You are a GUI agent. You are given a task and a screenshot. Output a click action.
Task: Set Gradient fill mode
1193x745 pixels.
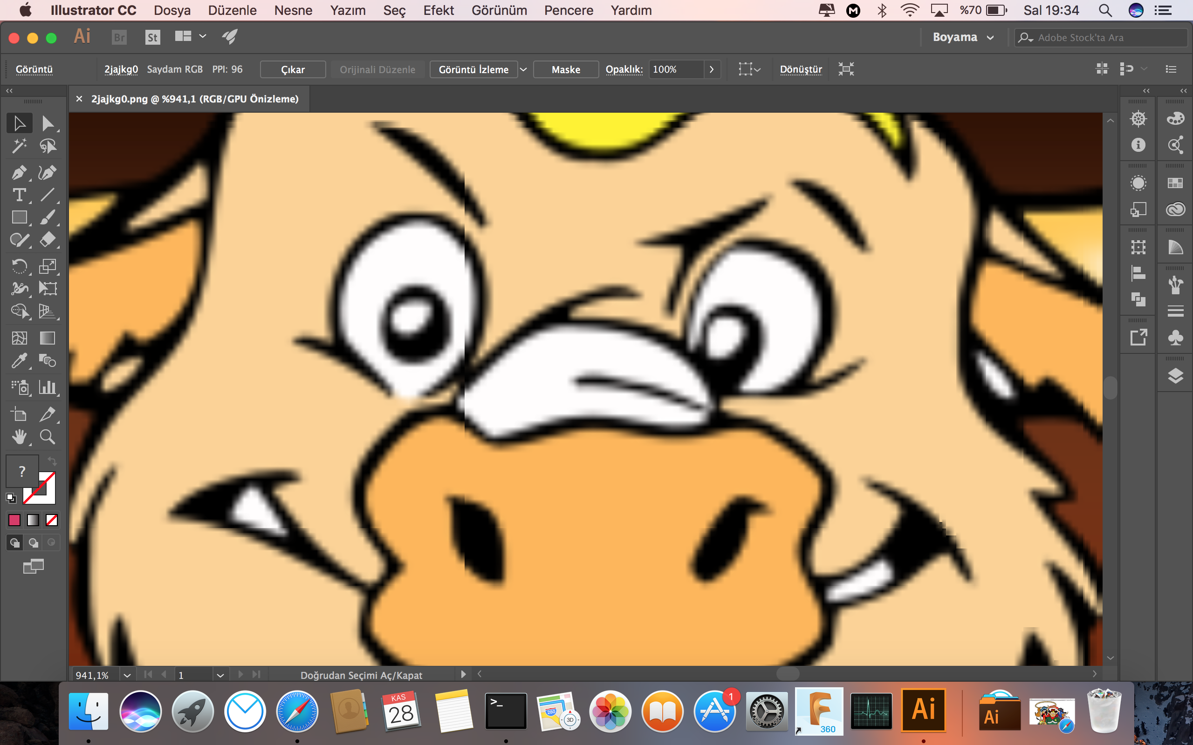[x=33, y=520]
